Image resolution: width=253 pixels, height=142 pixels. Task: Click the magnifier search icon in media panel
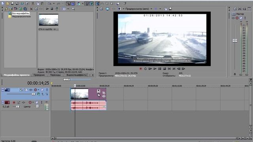[74, 9]
